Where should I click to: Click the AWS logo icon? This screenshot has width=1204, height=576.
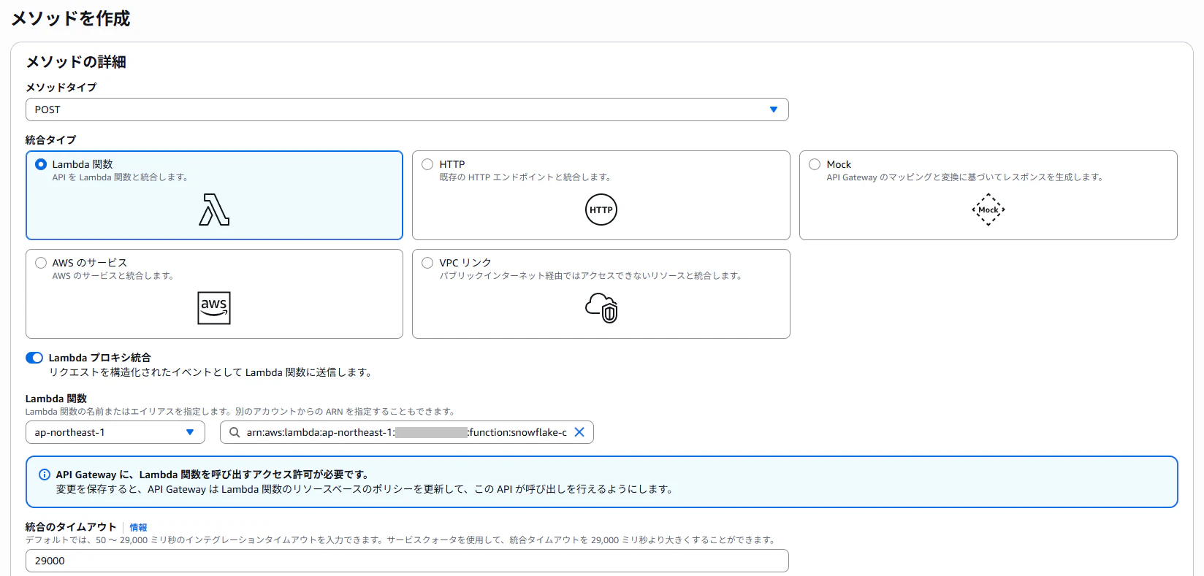coord(214,308)
